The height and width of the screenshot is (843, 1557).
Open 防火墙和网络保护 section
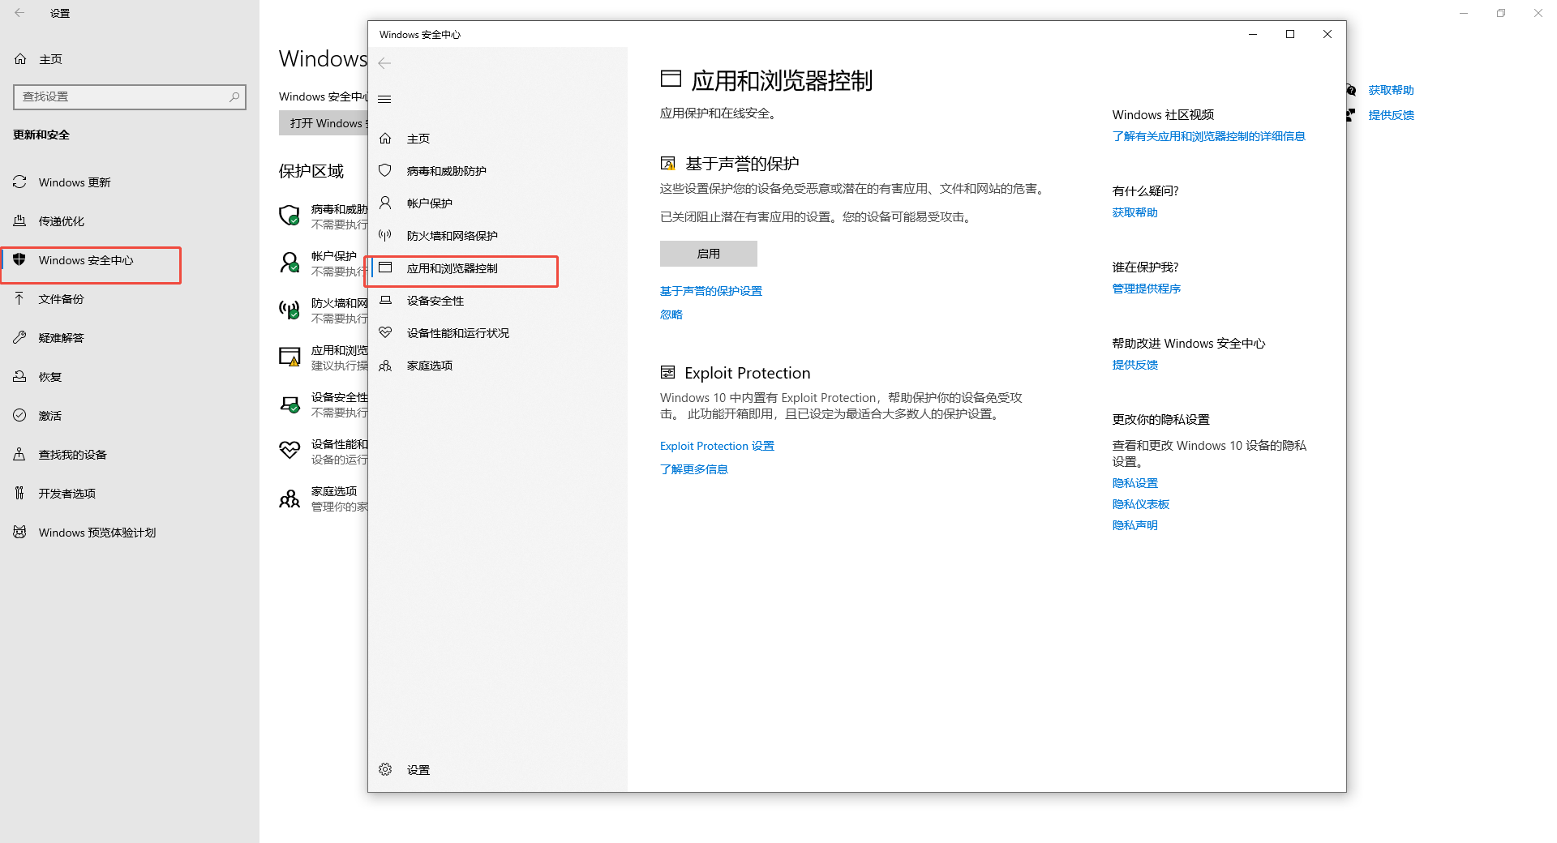click(x=453, y=236)
